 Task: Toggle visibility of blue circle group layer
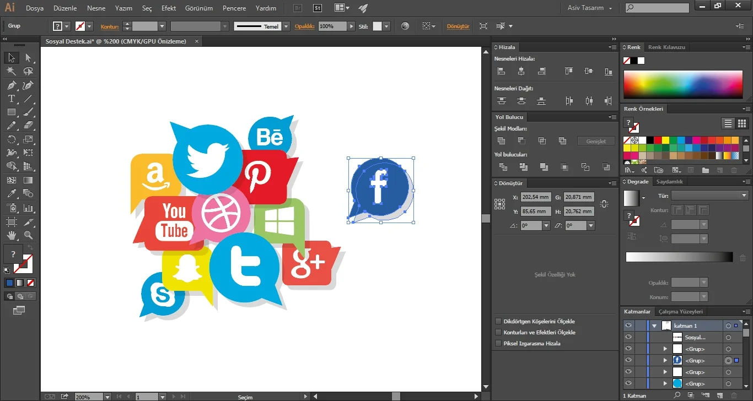(628, 383)
